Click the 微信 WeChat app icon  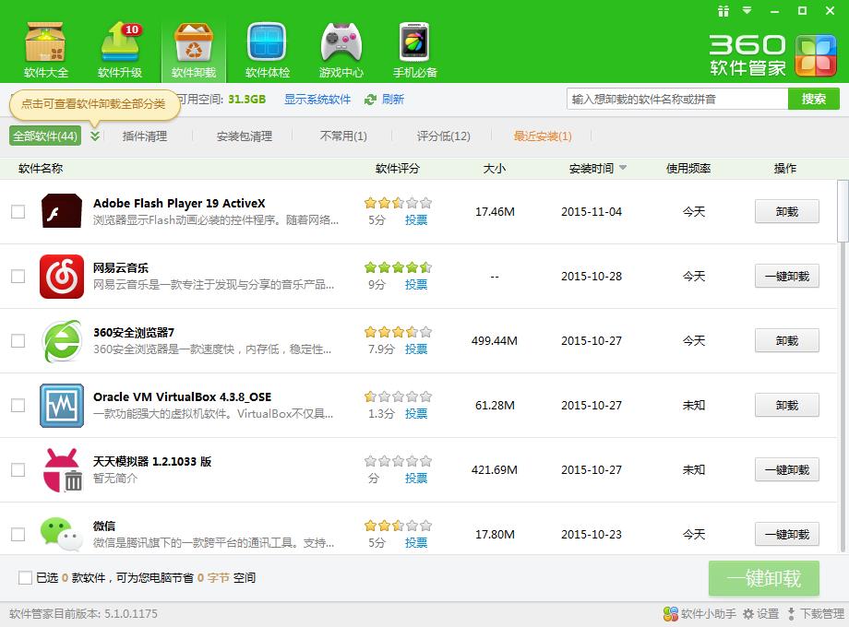[x=62, y=534]
